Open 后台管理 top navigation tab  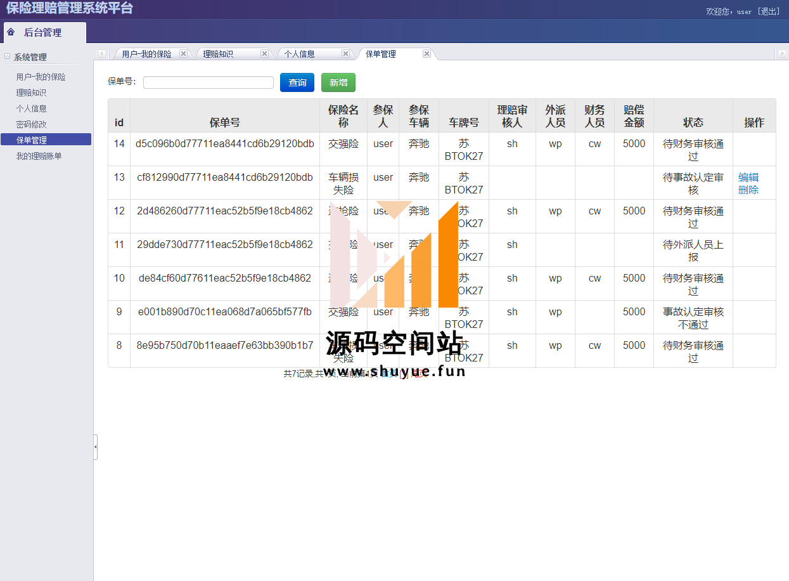(x=43, y=32)
